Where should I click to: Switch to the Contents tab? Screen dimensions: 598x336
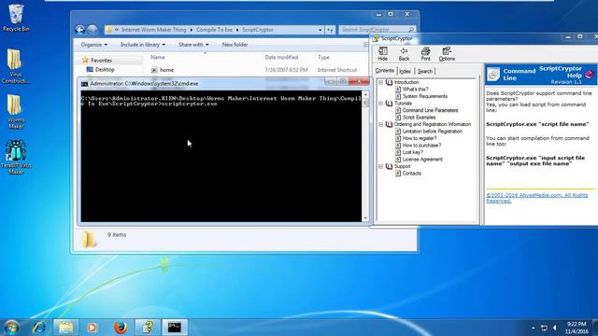click(x=384, y=71)
